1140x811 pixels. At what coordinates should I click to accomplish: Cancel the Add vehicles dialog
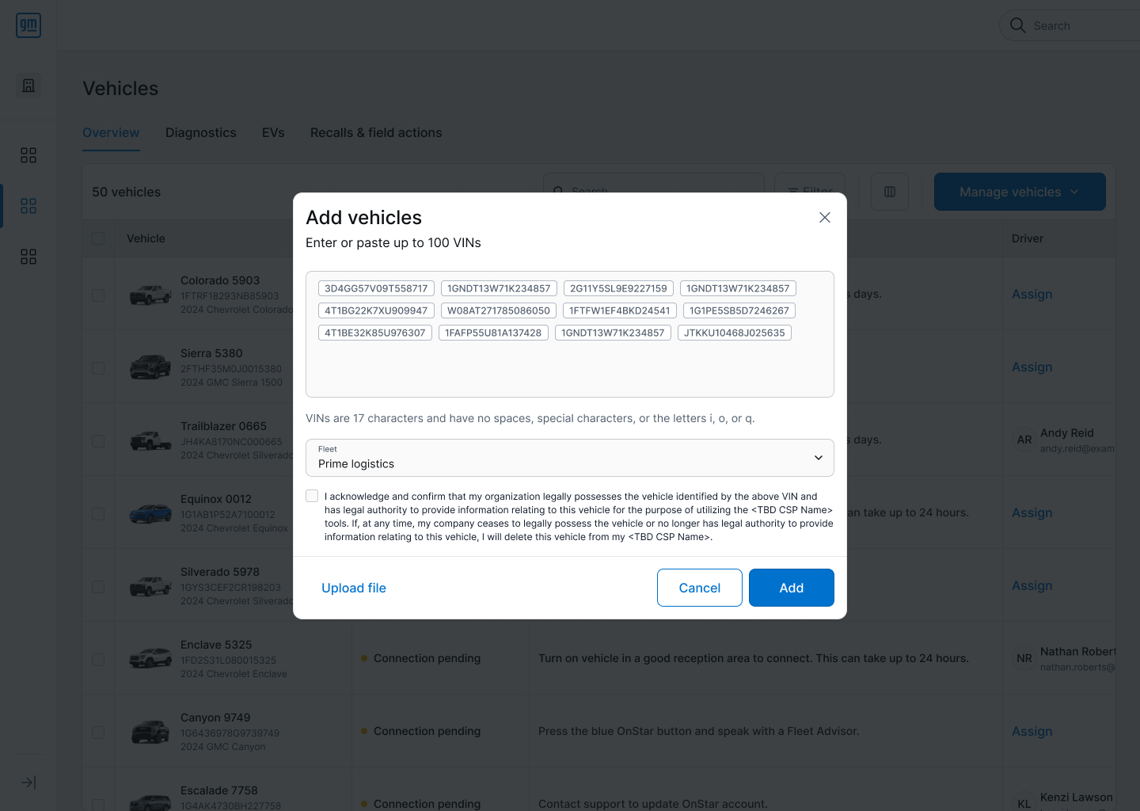pos(700,588)
